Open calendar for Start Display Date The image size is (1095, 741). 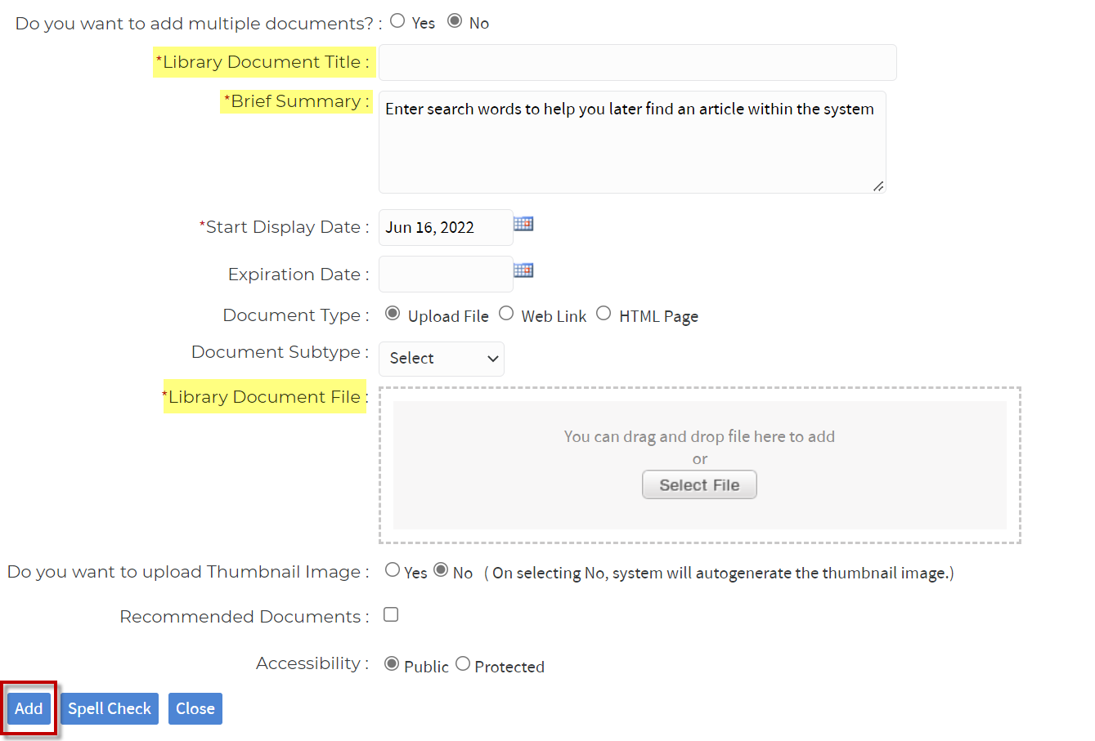click(x=523, y=223)
